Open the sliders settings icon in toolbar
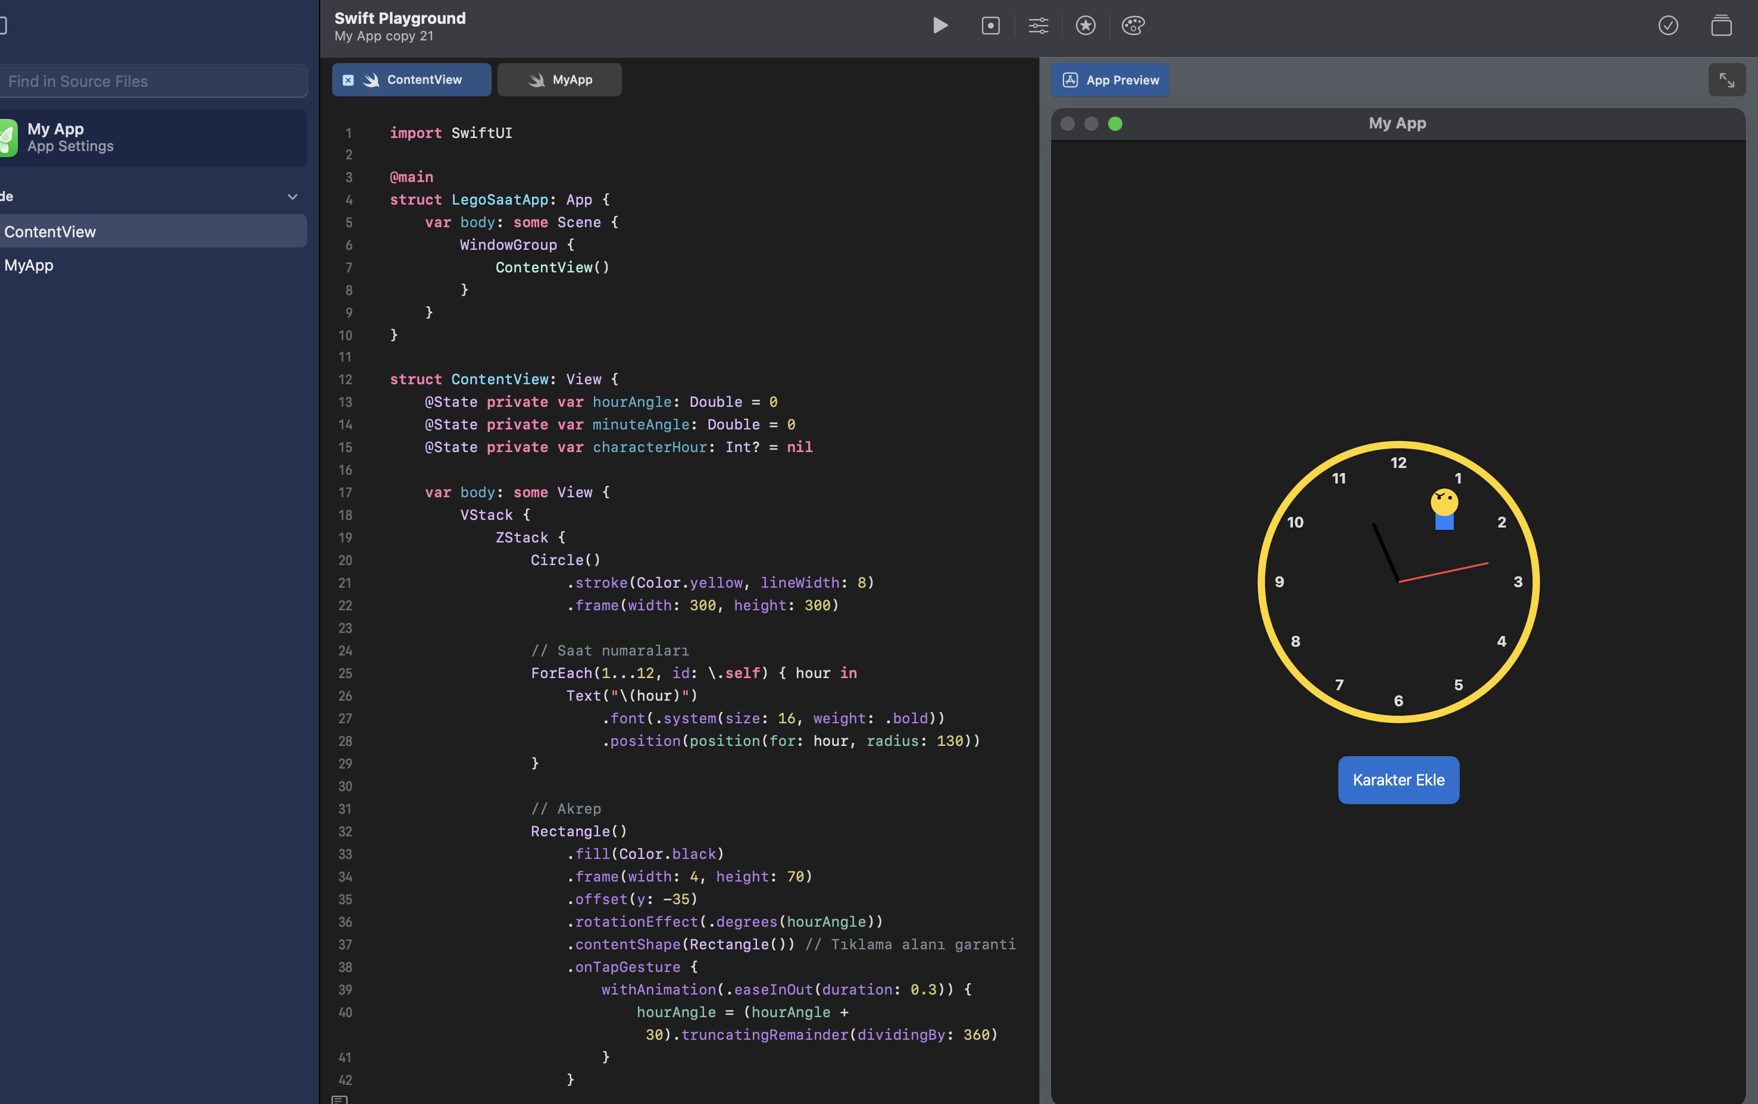Image resolution: width=1758 pixels, height=1104 pixels. coord(1037,26)
